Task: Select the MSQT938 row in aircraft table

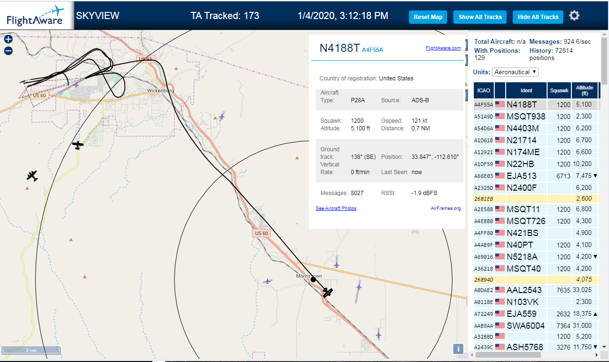Action: (x=536, y=117)
